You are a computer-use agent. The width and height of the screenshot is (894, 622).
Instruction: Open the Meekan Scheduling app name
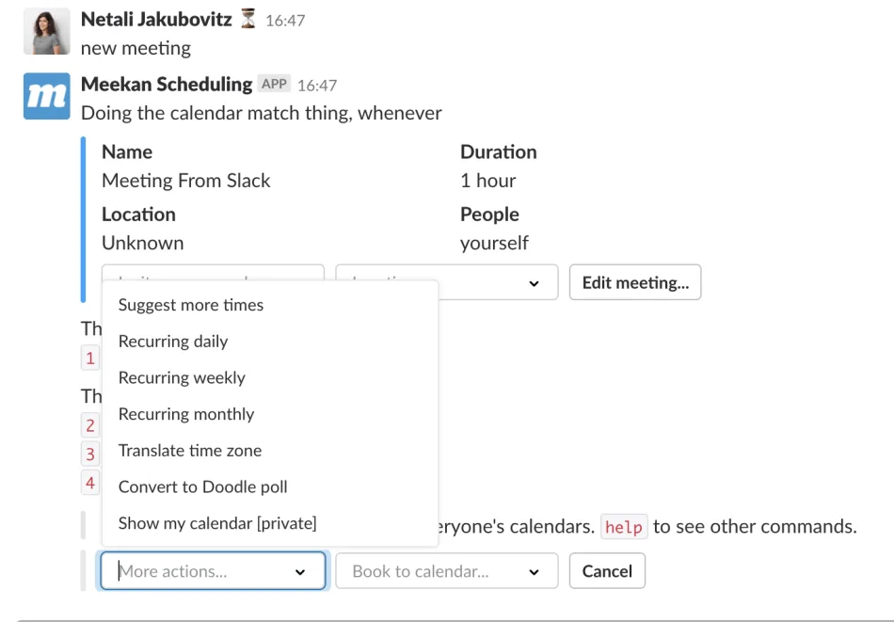(x=167, y=85)
